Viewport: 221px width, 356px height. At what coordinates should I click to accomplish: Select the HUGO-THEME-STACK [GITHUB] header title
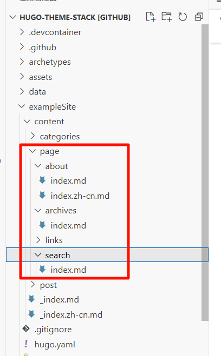[75, 17]
